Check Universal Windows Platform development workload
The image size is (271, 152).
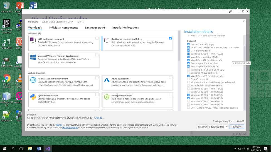pos(97,55)
